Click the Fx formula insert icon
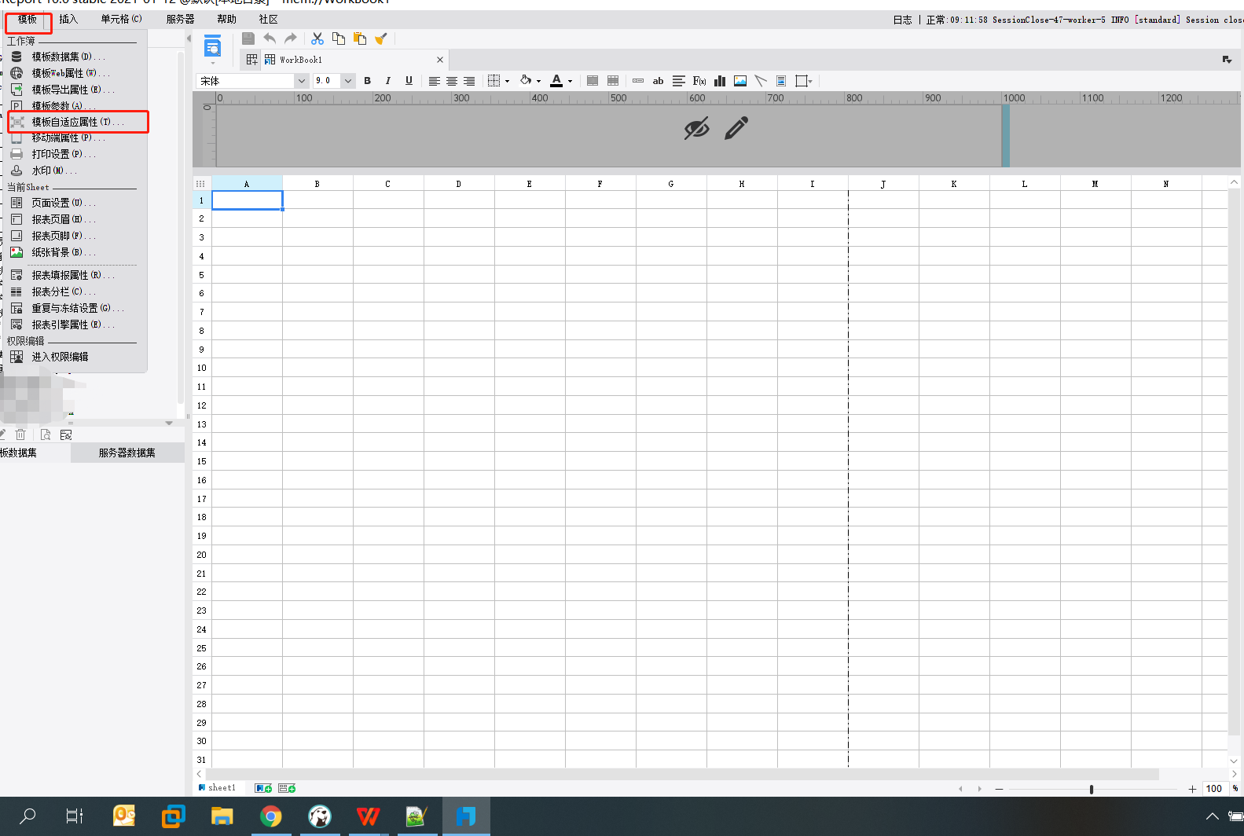The height and width of the screenshot is (836, 1244). (699, 81)
